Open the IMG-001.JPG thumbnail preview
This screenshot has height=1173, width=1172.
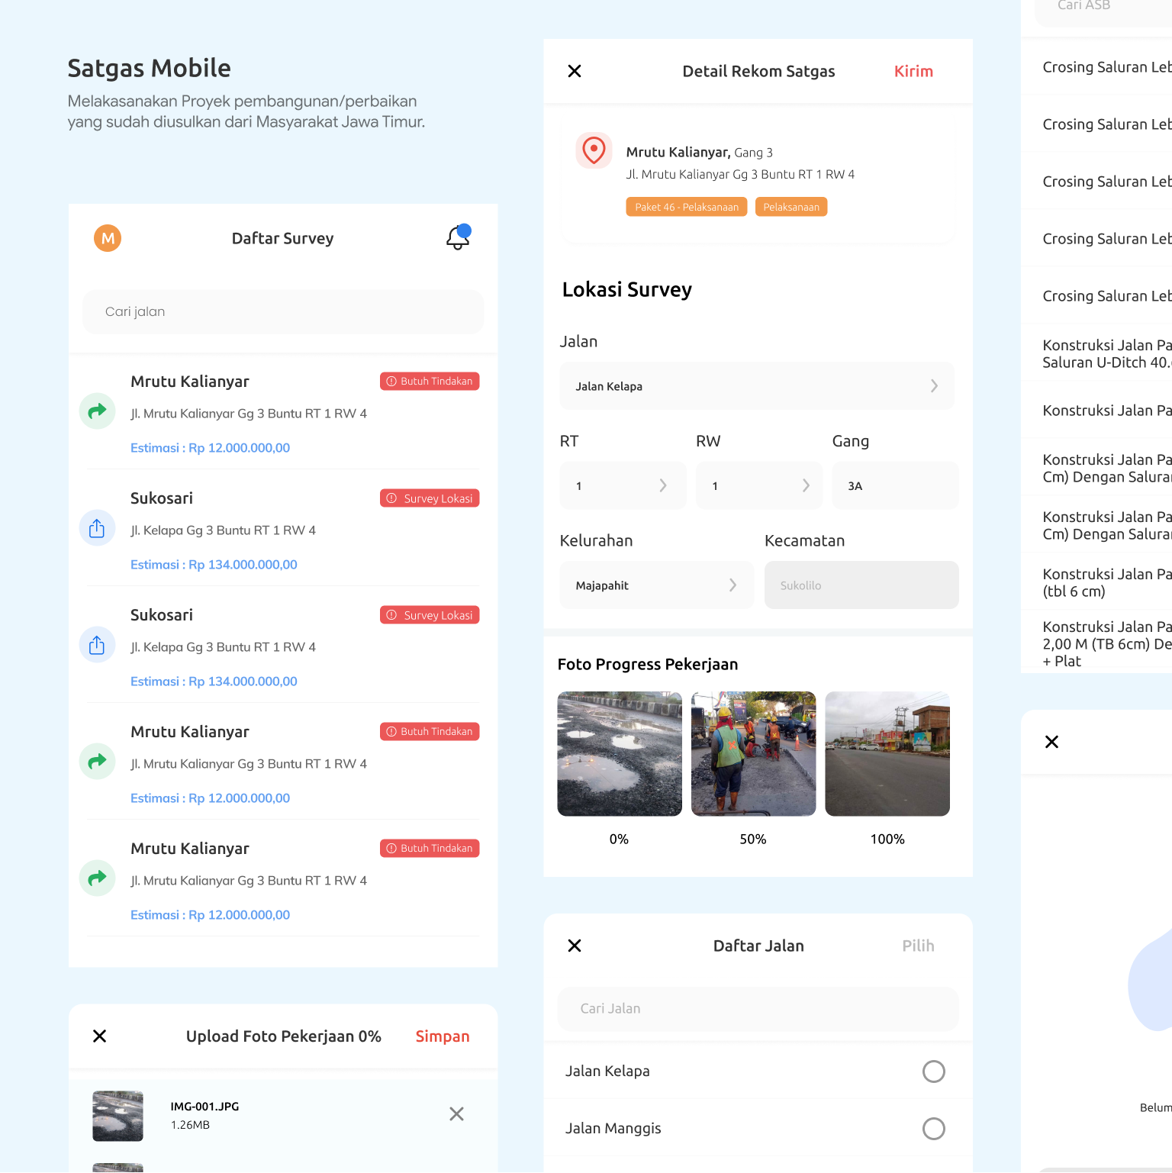point(118,1116)
